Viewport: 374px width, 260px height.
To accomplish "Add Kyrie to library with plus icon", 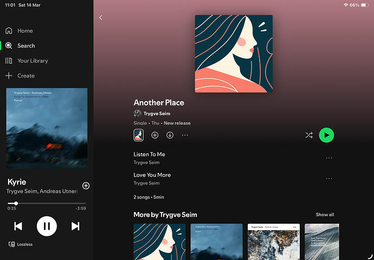I will [86, 185].
